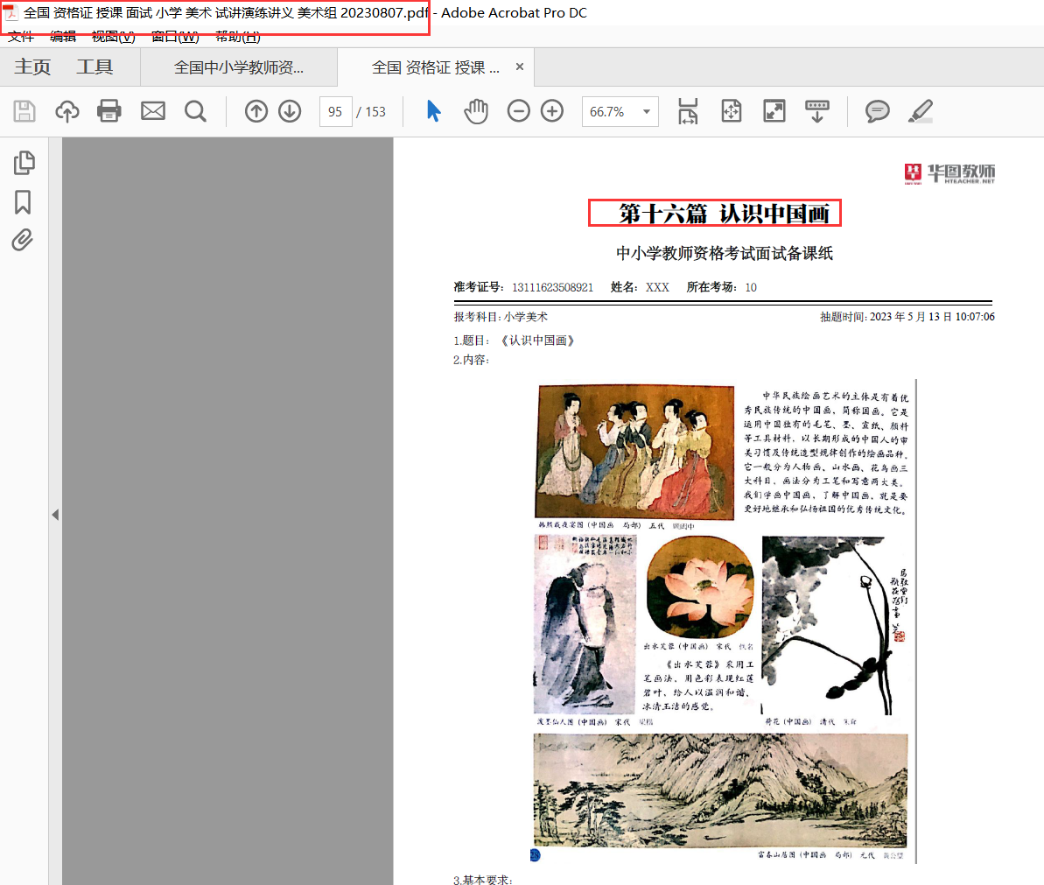Open the 工具 tab
The image size is (1044, 885).
pos(95,67)
